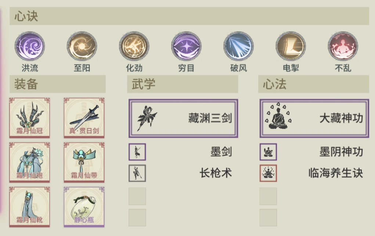Open the 电掣 boot icon
The height and width of the screenshot is (236, 375).
[x=291, y=46]
